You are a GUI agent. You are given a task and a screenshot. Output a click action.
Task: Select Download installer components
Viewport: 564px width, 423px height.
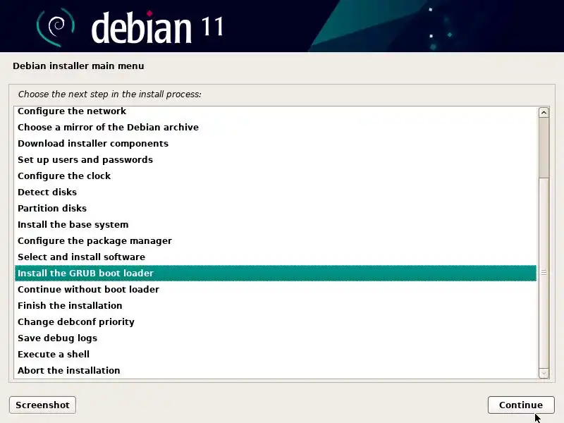pos(276,144)
